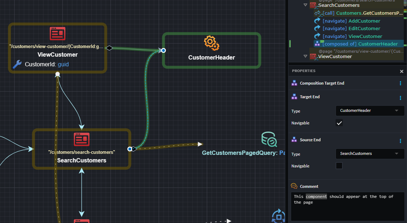Open Composition Target End options menu
This screenshot has width=407, height=223.
(x=400, y=83)
